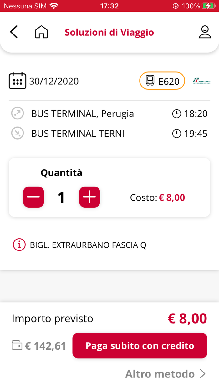Tap the fare info icon
Image resolution: width=219 pixels, height=390 pixels.
pyautogui.click(x=19, y=245)
